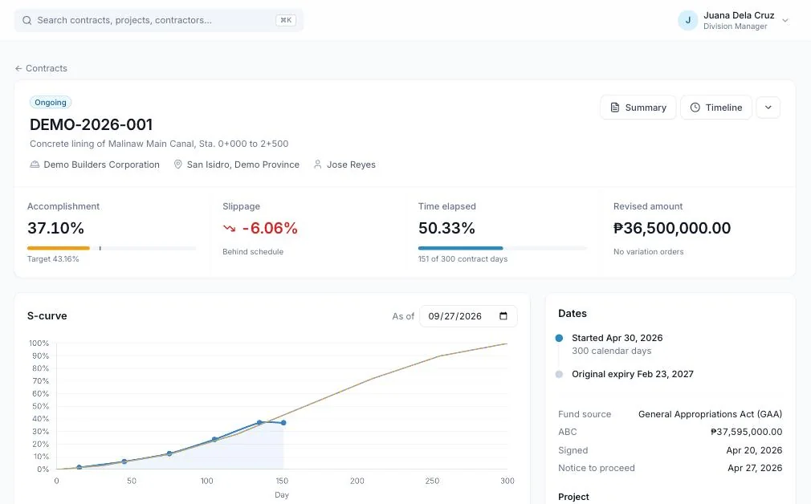Focus the search contracts input field
This screenshot has width=811, height=504.
pos(158,20)
